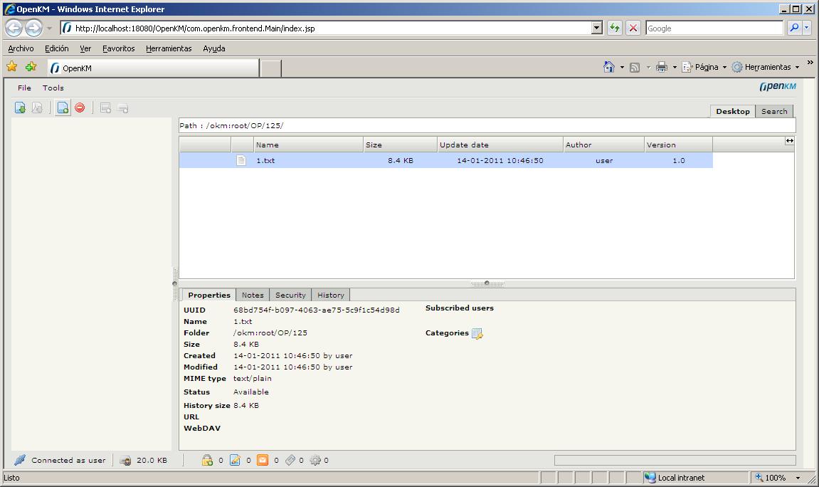The height and width of the screenshot is (487, 819).
Task: Click the add category icon beside Categories
Action: click(x=477, y=333)
